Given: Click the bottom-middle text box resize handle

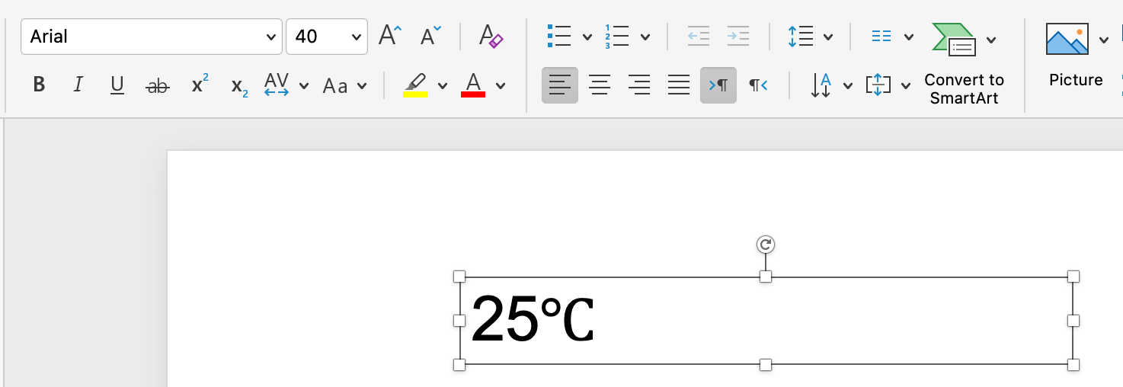Looking at the screenshot, I should [x=766, y=365].
